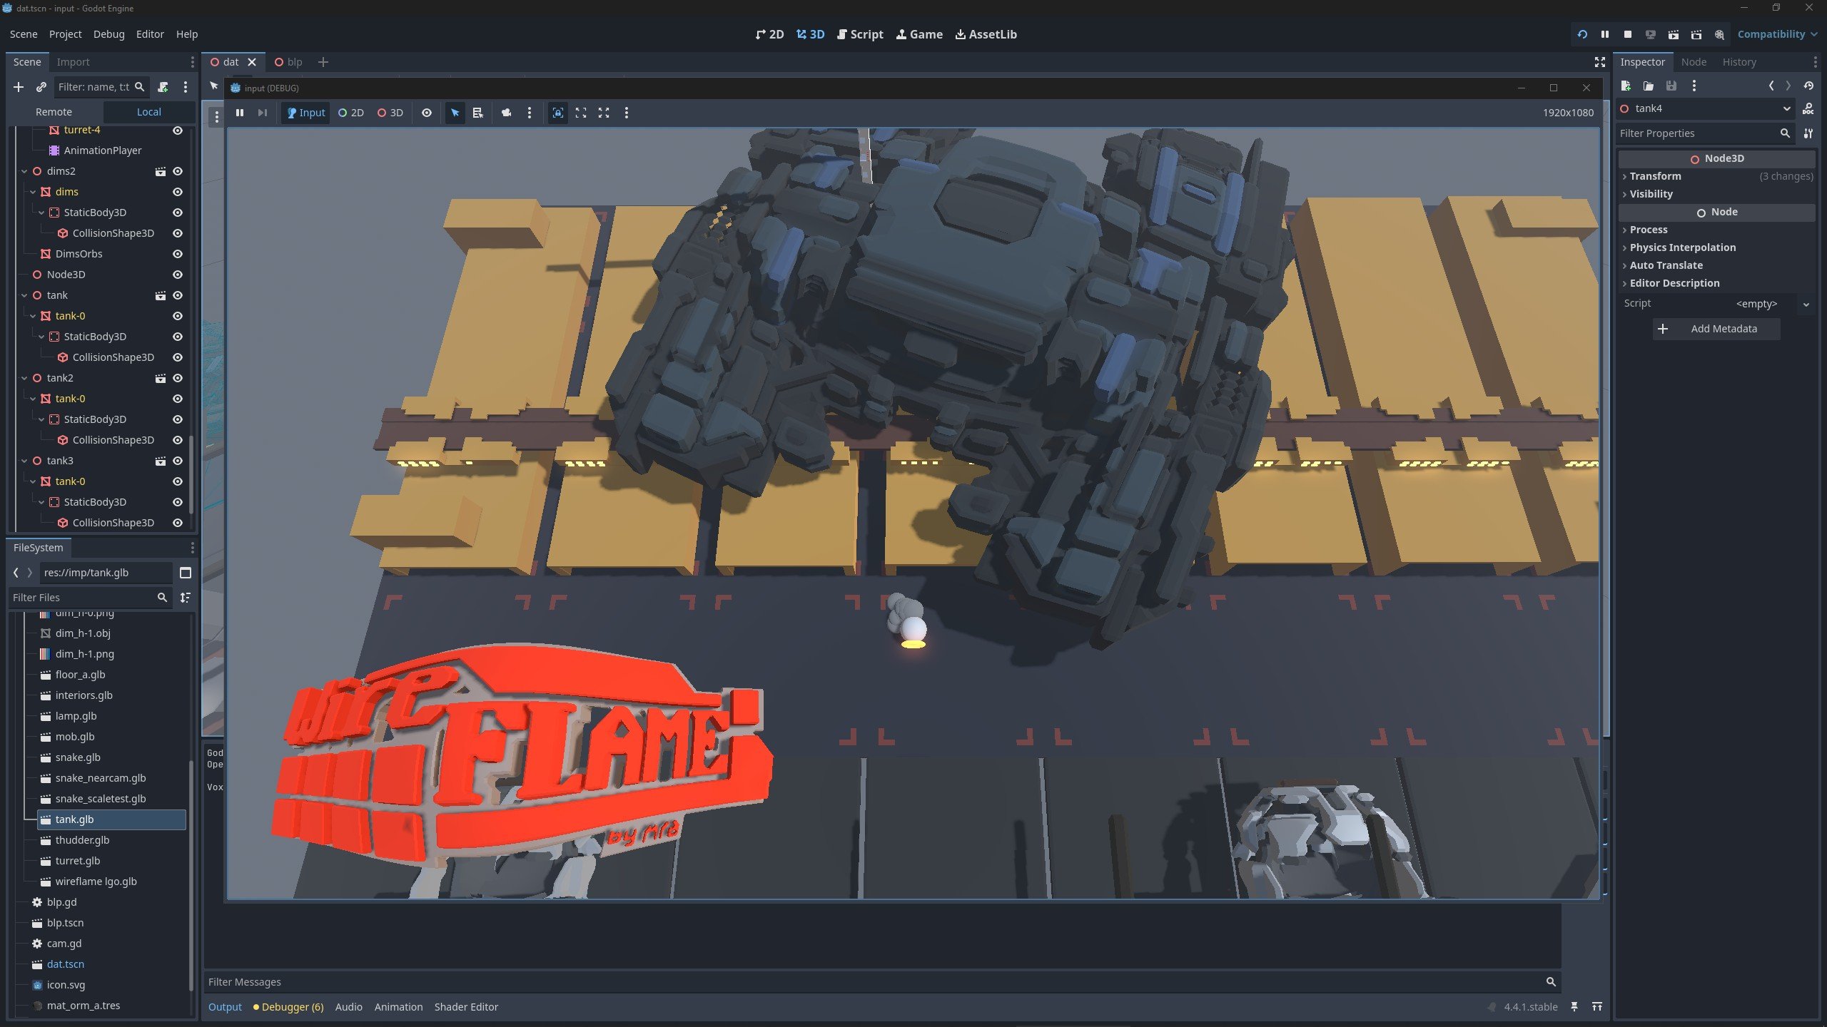This screenshot has width=1827, height=1027.
Task: Open the Debug menu
Action: 108,34
